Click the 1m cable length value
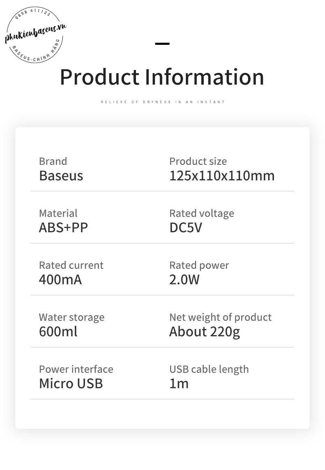 [179, 383]
